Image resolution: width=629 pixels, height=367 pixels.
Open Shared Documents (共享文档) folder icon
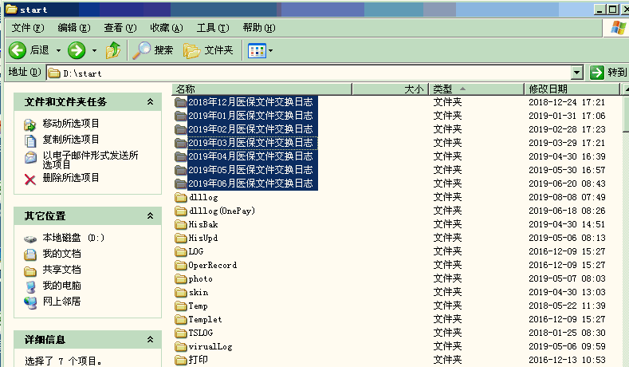30,271
